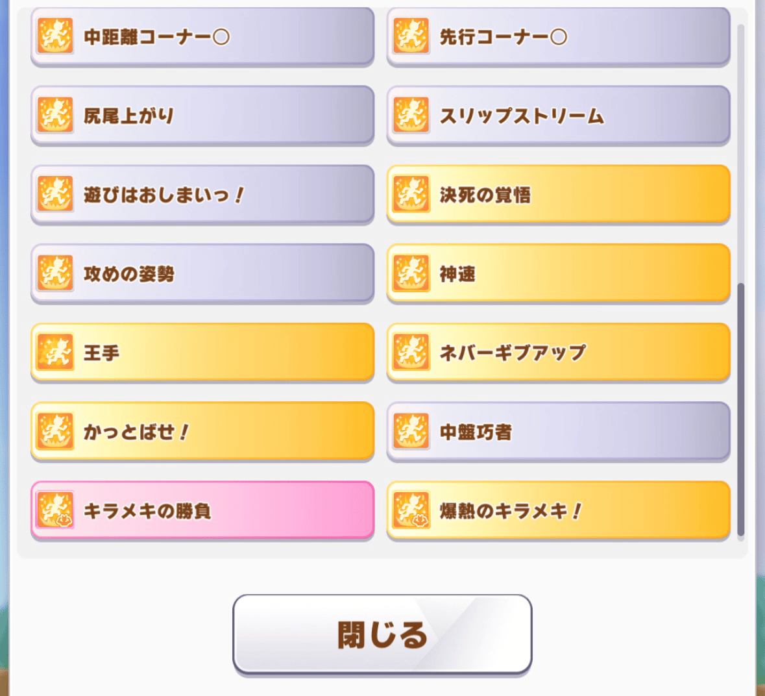Select the 攻めの姿勢 skill entry
Image resolution: width=765 pixels, height=696 pixels.
(x=202, y=273)
